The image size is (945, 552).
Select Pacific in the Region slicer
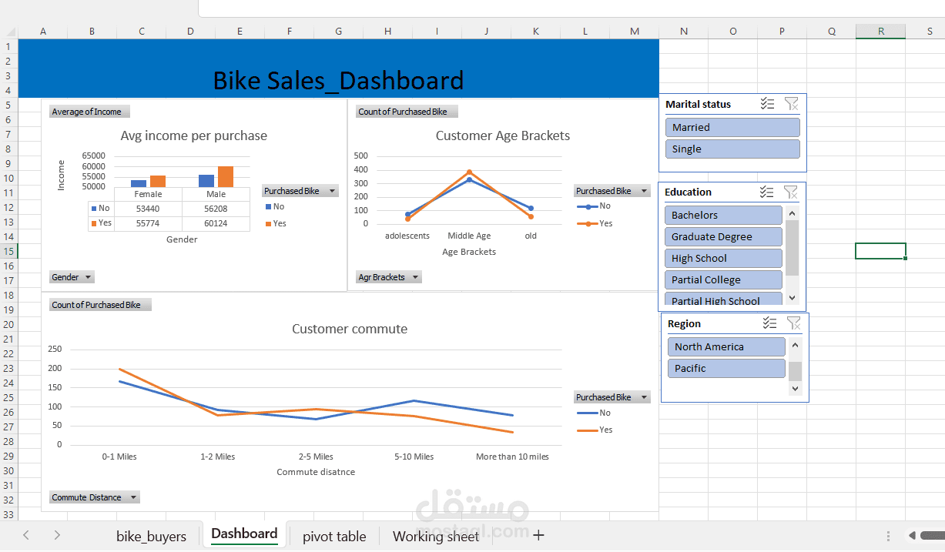[726, 368]
